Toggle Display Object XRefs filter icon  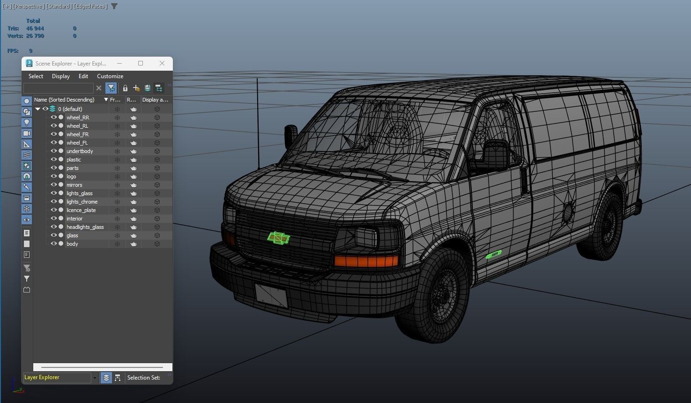click(27, 176)
